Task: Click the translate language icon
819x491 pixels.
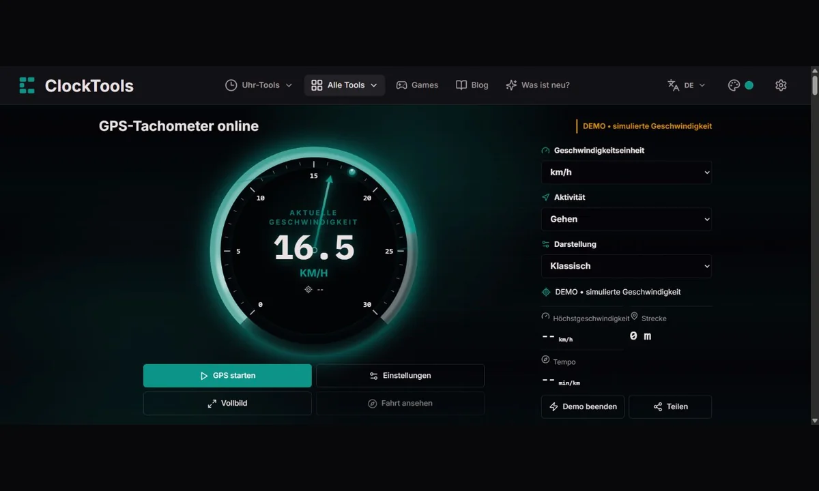Action: (674, 85)
